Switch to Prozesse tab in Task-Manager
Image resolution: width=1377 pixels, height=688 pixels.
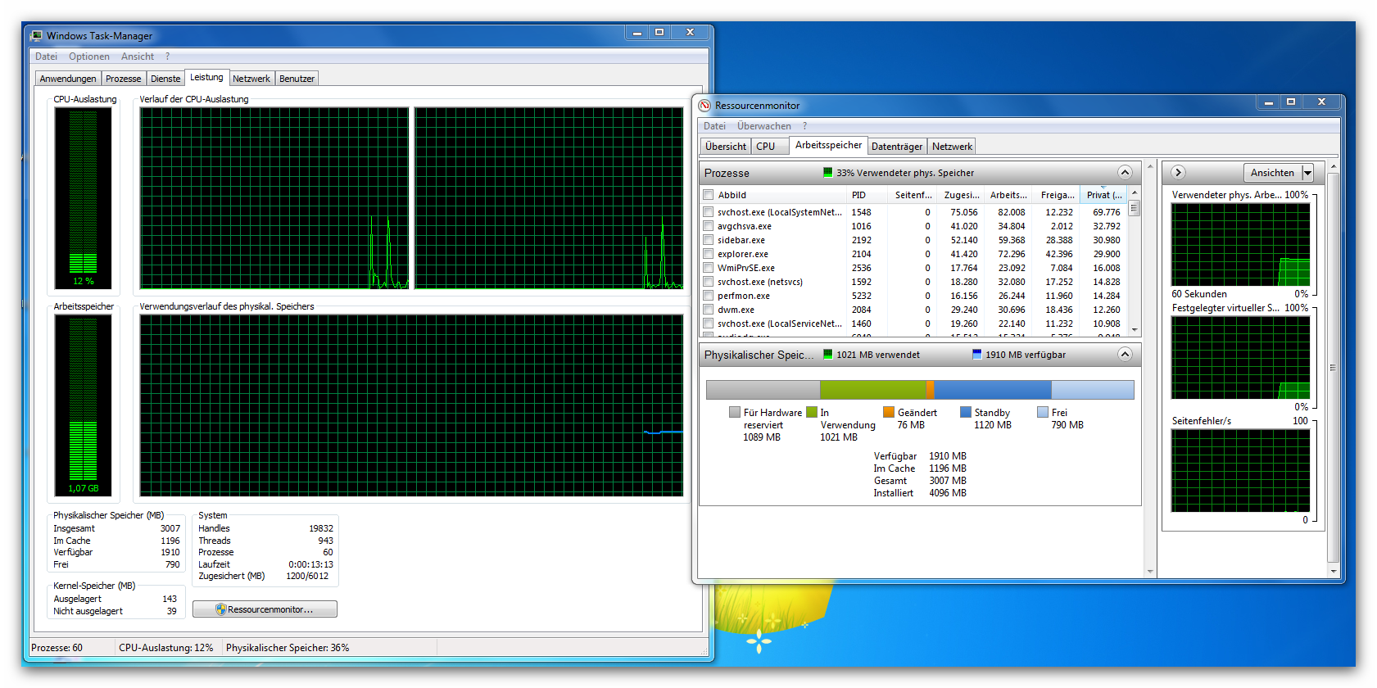click(123, 79)
